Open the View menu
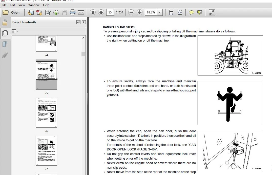Viewport: 272px width, 175px height. [x=22, y=5]
